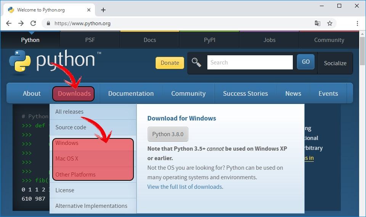This screenshot has width=366, height=217.
Task: Click the scrollbar up arrow
Action: (362, 34)
